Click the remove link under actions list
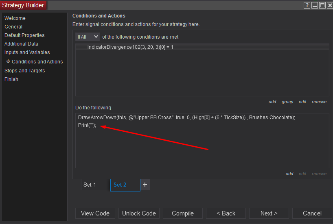Viewport: 333px width, 224px height. pos(319,174)
